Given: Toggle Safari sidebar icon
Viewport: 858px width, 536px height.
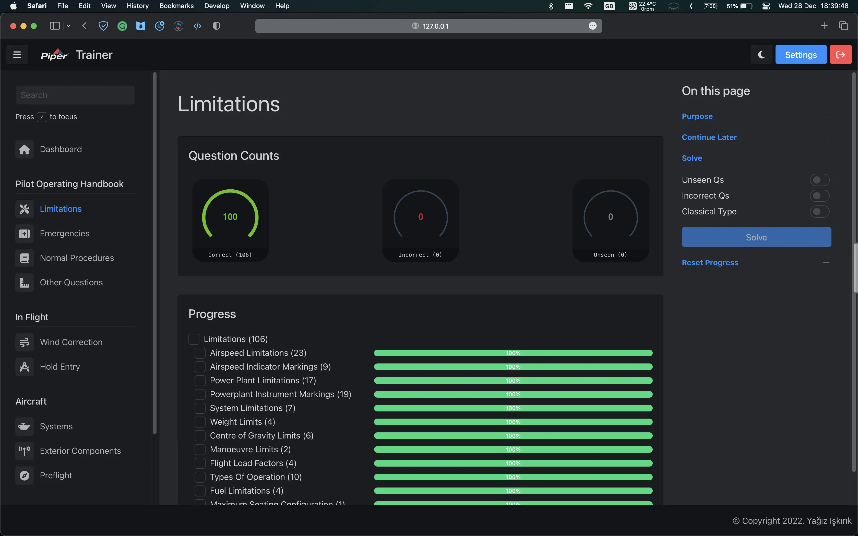Looking at the screenshot, I should coord(55,26).
